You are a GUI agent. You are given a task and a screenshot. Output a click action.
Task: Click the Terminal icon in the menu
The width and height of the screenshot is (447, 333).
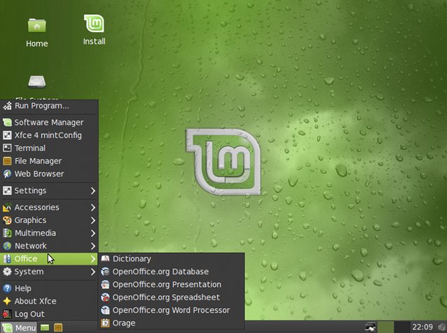7,148
